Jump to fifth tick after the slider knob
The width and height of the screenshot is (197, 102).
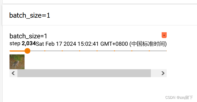pyautogui.click(x=114, y=51)
